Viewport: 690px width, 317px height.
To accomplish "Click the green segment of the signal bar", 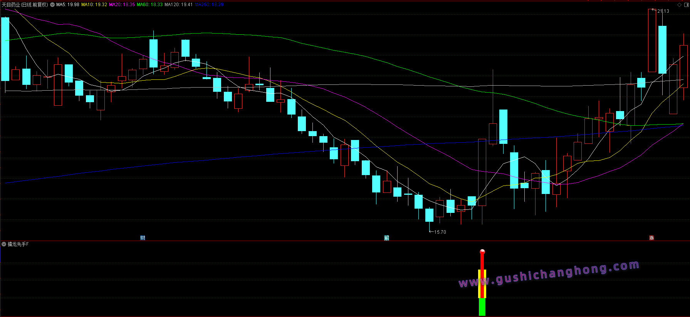I will pyautogui.click(x=482, y=307).
